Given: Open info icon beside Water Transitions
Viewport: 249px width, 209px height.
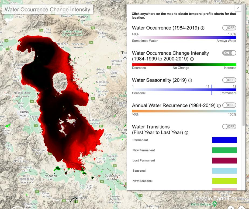Looking at the screenshot, I should tap(186, 133).
